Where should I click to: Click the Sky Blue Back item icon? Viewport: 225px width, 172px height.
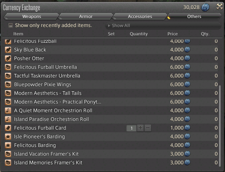click(x=8, y=50)
